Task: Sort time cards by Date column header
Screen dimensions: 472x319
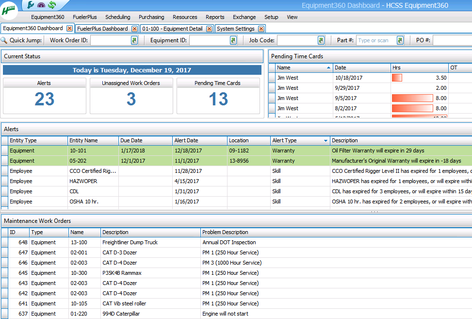Action: (x=362, y=68)
